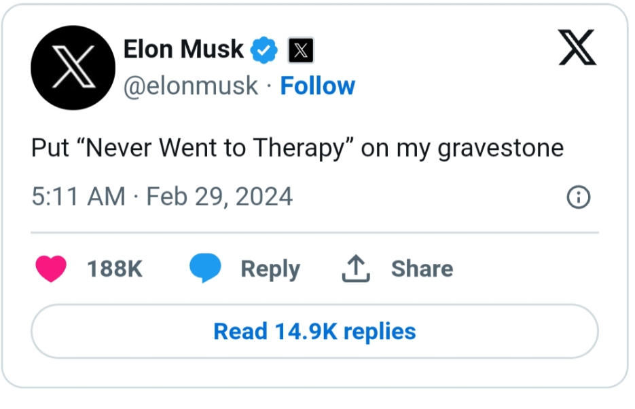Image resolution: width=635 pixels, height=409 pixels.
Task: Open the Elon Musk display name
Action: [183, 50]
